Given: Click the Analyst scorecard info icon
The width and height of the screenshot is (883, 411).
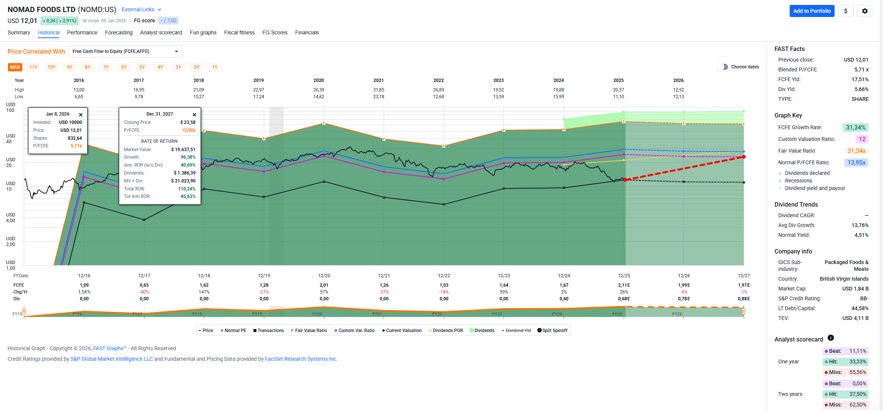Looking at the screenshot, I should coord(830,338).
